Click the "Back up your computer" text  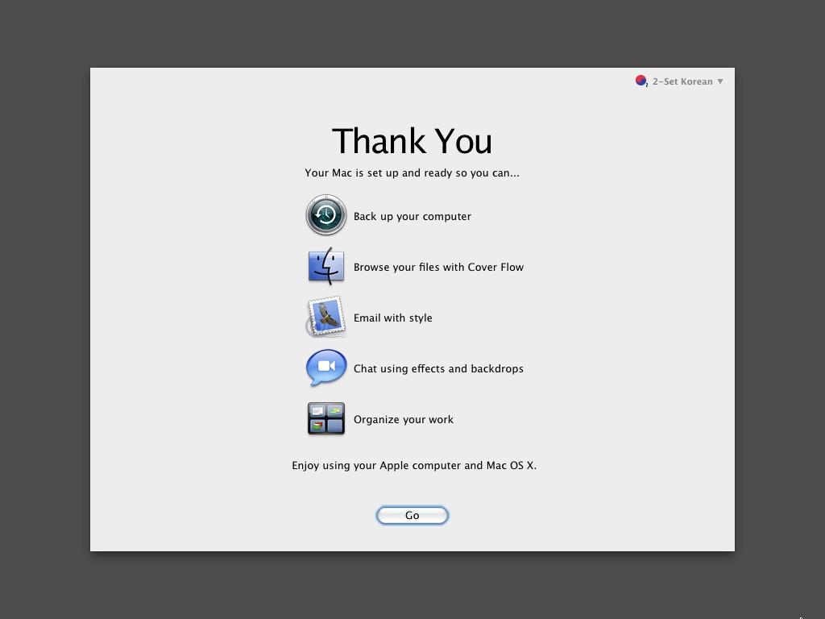pos(412,216)
